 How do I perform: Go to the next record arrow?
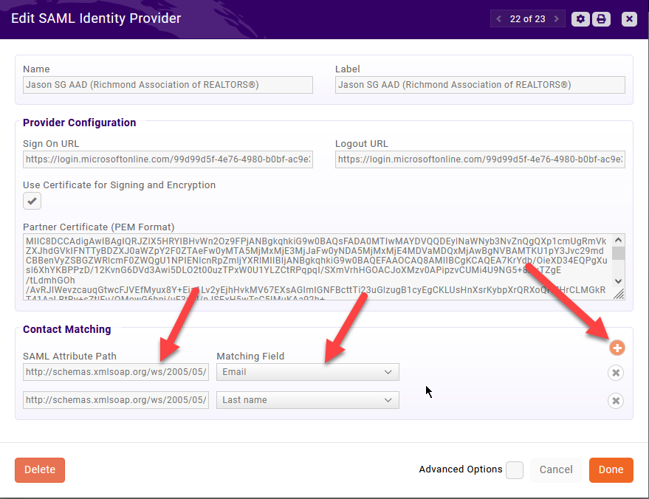pyautogui.click(x=556, y=19)
